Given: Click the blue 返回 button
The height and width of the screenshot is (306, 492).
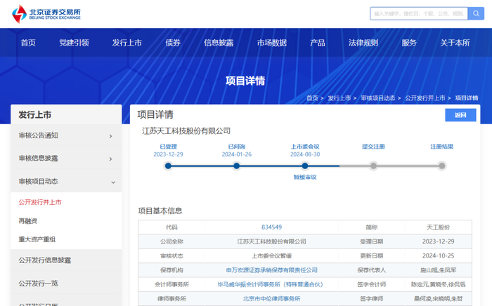Looking at the screenshot, I should (x=460, y=115).
